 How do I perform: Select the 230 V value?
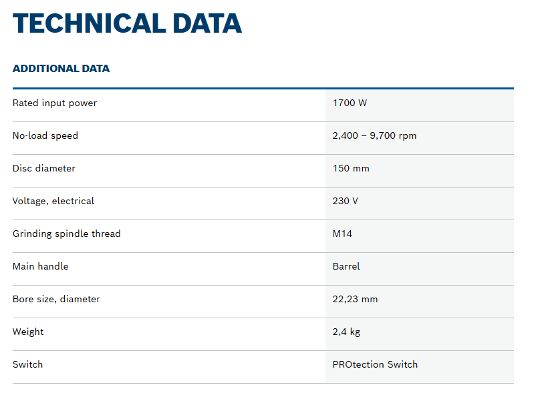click(345, 201)
